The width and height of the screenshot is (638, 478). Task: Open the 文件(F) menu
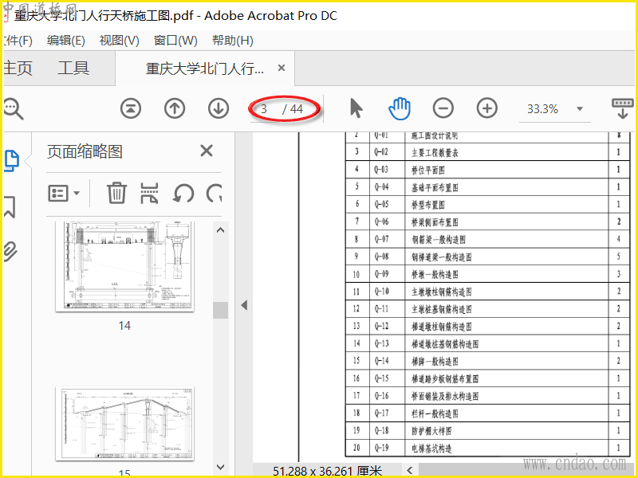click(x=18, y=41)
